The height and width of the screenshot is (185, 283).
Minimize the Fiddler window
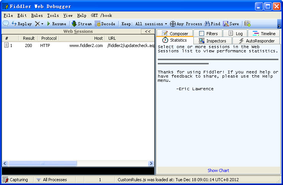[259, 6]
